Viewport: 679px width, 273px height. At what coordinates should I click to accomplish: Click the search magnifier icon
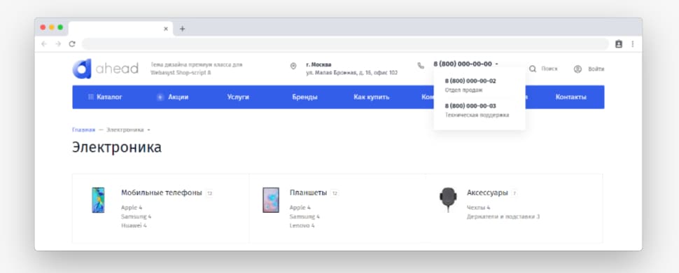point(533,69)
